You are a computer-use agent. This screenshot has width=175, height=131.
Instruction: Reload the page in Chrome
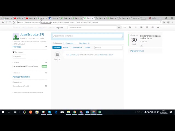tap(10, 22)
